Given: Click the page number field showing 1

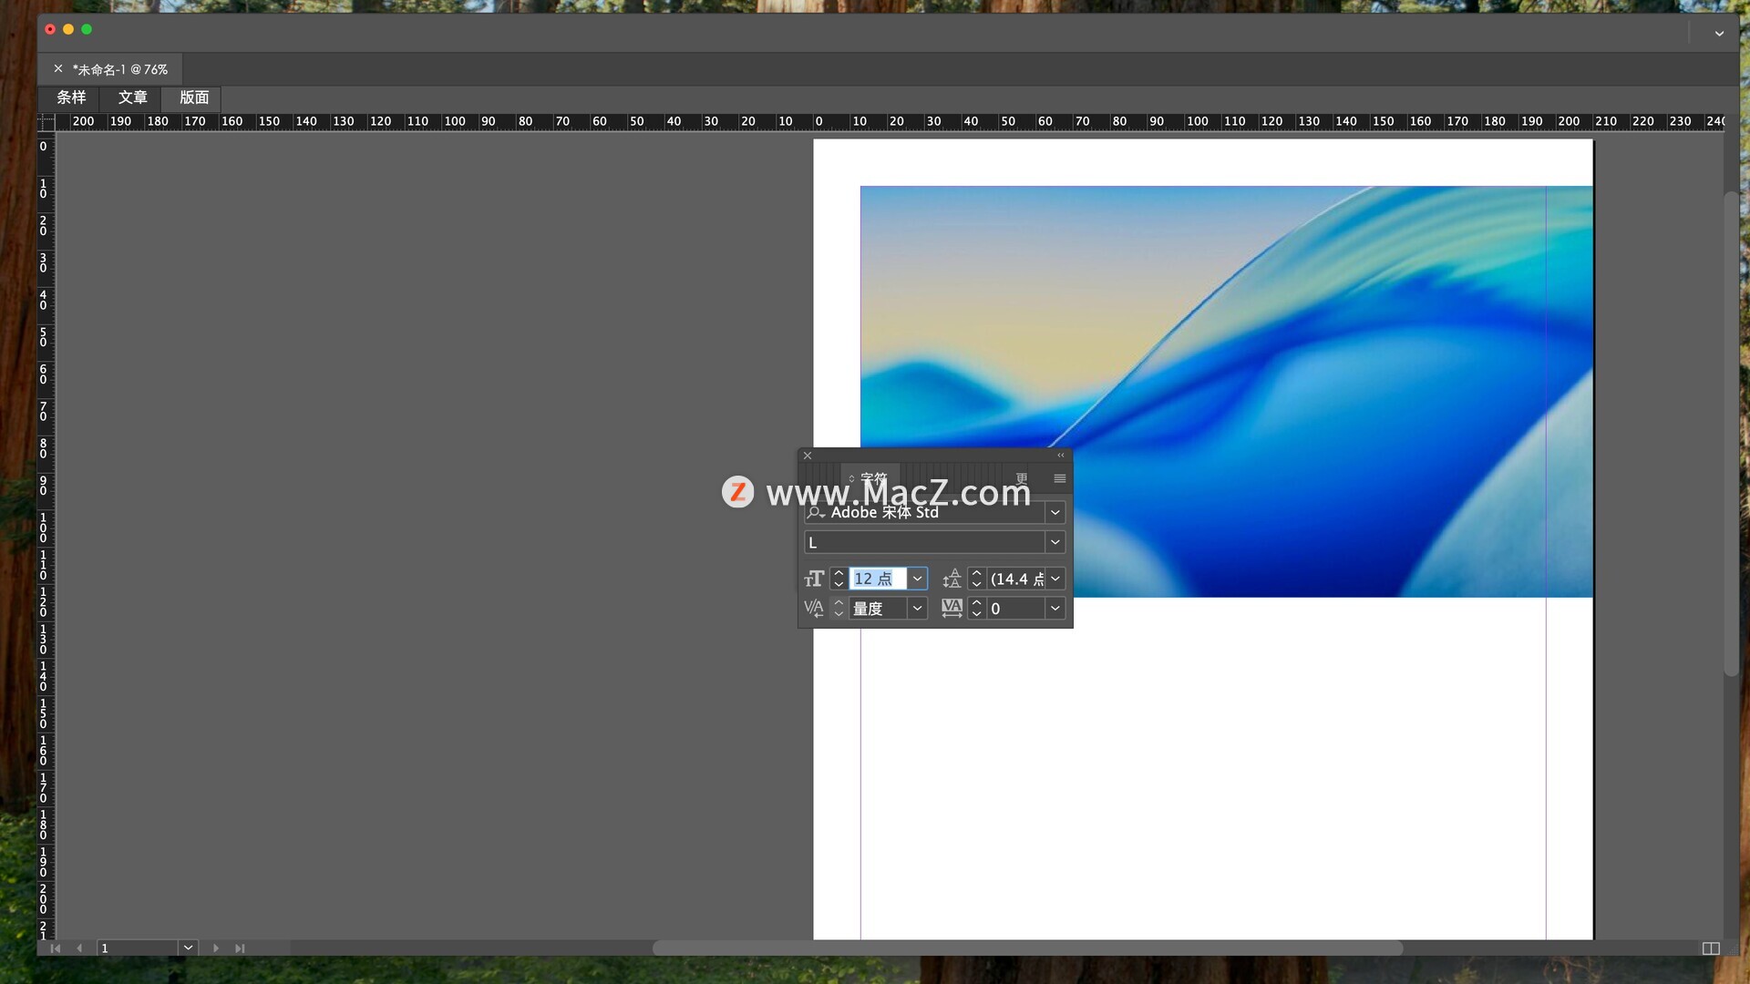Looking at the screenshot, I should point(138,948).
